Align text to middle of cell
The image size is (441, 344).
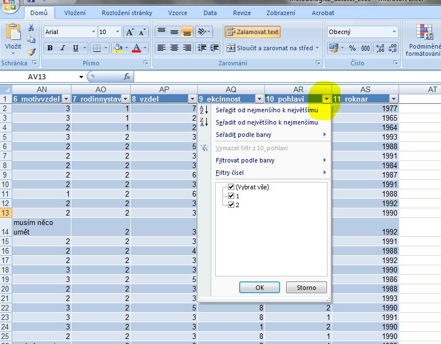point(174,32)
